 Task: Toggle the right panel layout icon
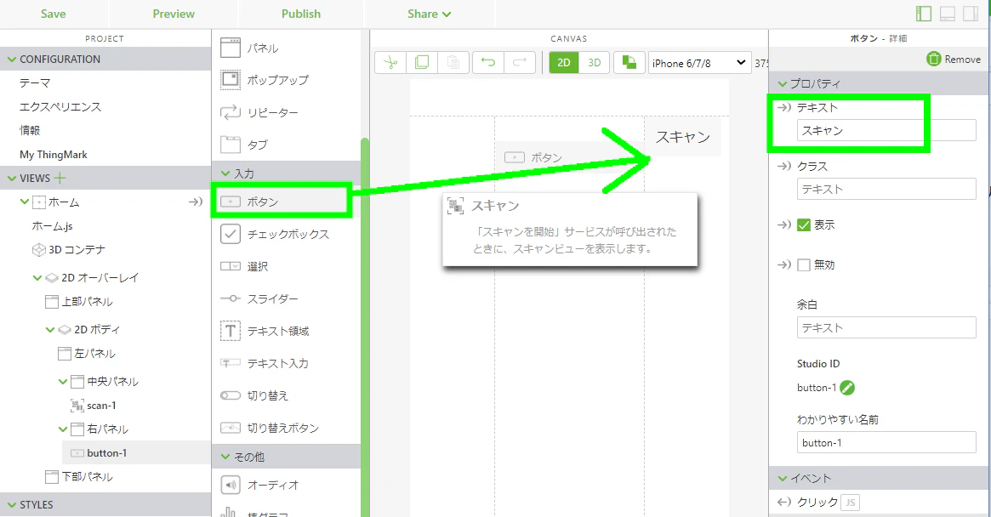971,14
